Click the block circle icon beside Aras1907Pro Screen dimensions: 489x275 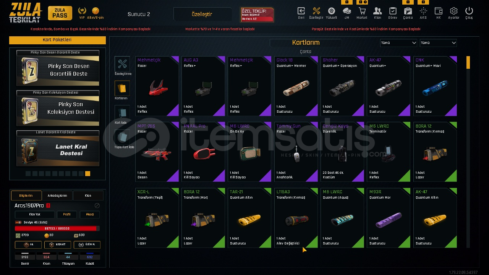(x=97, y=205)
